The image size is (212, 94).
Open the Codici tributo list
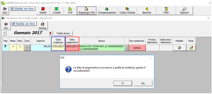point(127,11)
